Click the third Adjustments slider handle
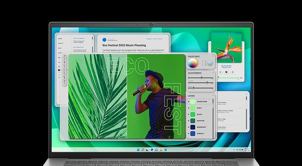302x166 pixels. pyautogui.click(x=194, y=87)
